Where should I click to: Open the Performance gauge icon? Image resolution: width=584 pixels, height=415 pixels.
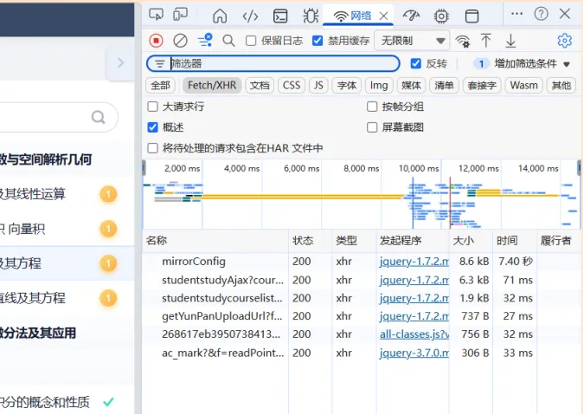click(x=411, y=16)
